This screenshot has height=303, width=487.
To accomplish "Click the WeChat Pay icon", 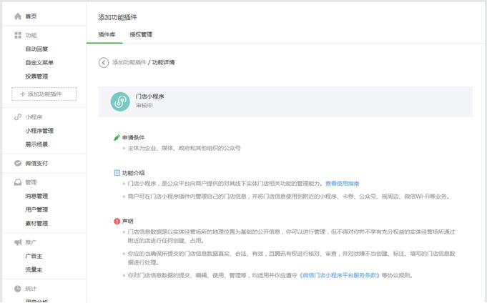I will click(x=18, y=164).
